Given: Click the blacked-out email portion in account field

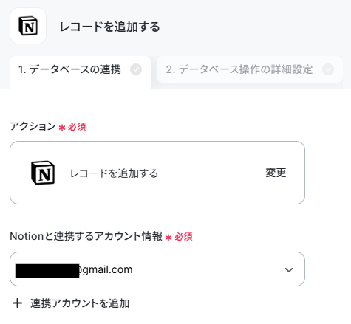Looking at the screenshot, I should (x=47, y=271).
